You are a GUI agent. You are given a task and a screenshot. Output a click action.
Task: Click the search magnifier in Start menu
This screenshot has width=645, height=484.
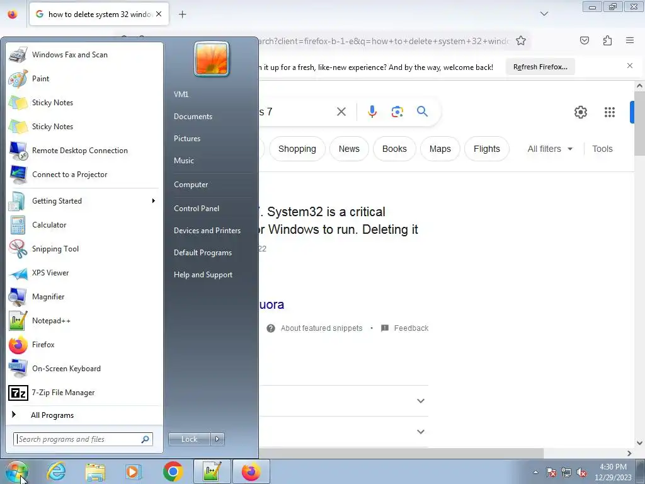coord(146,439)
